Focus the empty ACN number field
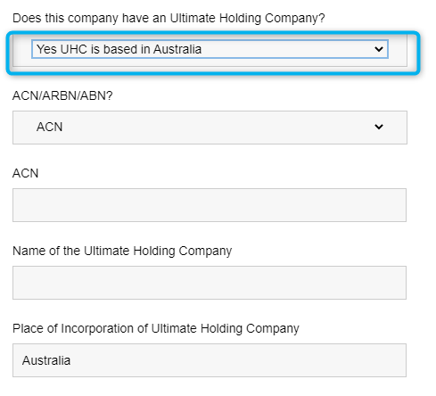 210,205
